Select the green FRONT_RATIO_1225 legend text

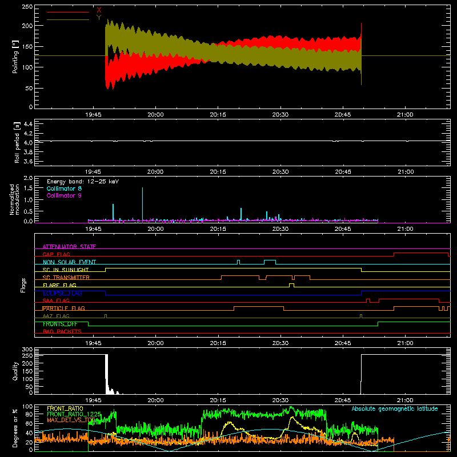74,414
